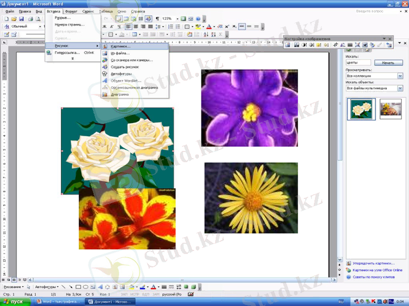This screenshot has height=306, width=409.
Task: Insert a Text Box from the Drawing toolbar
Action: tap(93, 288)
